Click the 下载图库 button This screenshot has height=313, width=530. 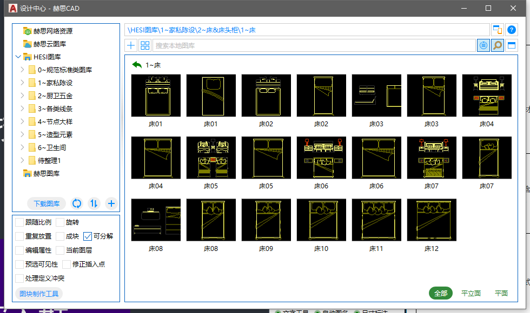(x=47, y=203)
